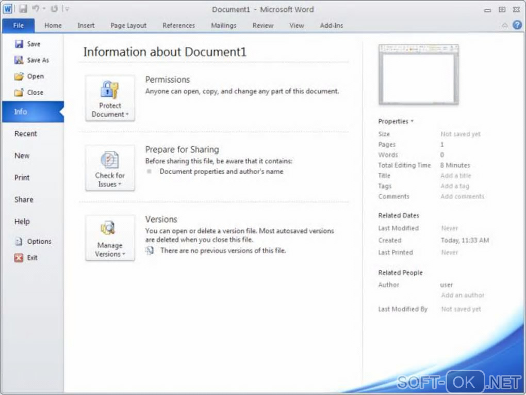526x395 pixels.
Task: Switch to the Review tab
Action: (x=262, y=25)
